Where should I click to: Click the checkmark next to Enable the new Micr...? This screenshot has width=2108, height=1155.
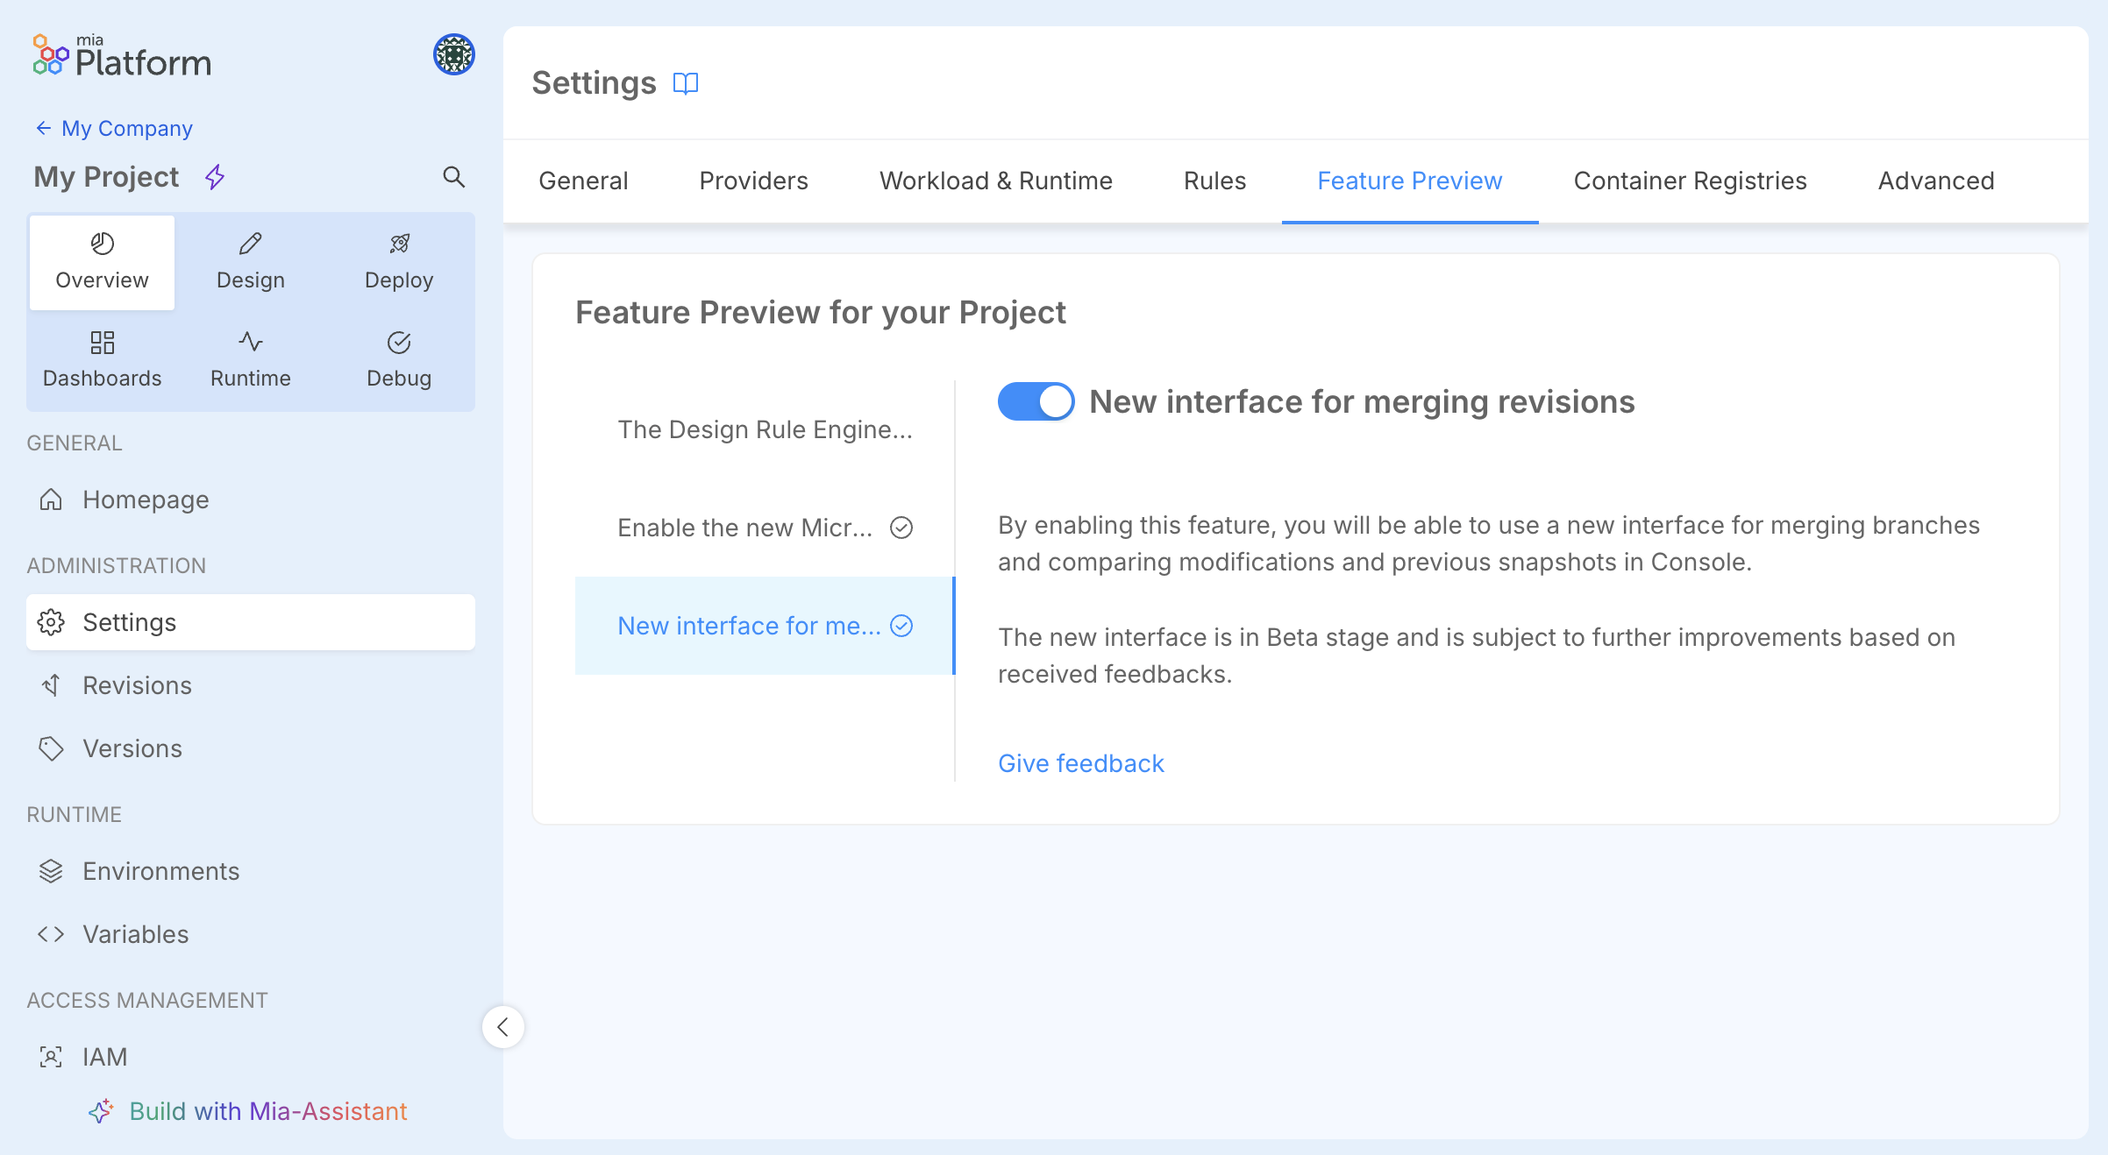click(902, 528)
